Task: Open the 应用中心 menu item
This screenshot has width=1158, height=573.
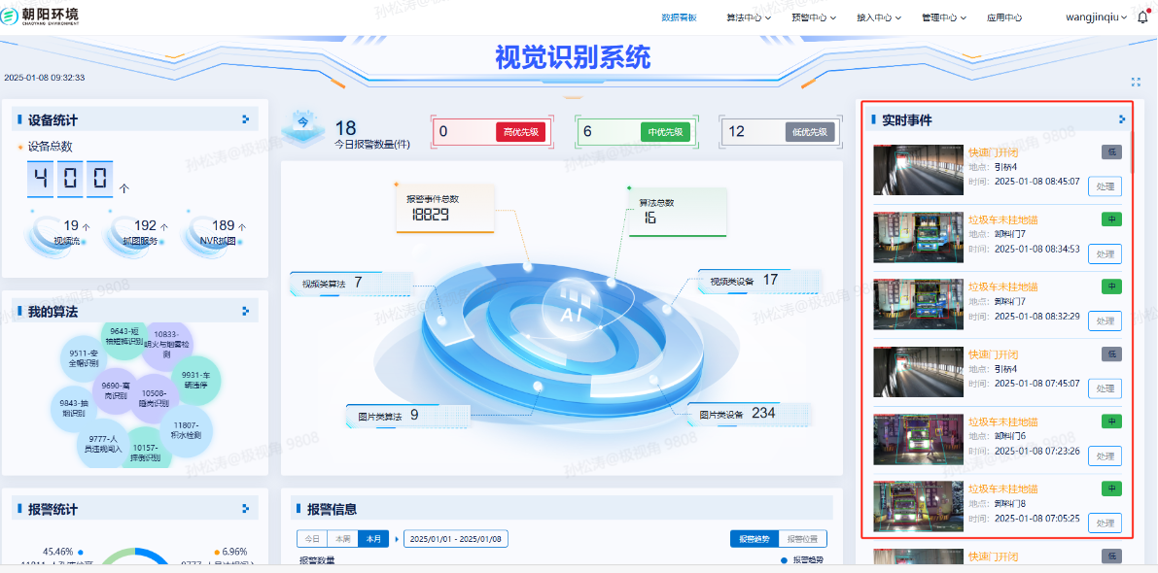Action: pos(1003,17)
